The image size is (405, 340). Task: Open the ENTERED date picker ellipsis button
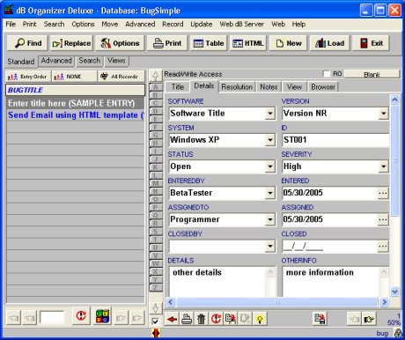point(383,193)
